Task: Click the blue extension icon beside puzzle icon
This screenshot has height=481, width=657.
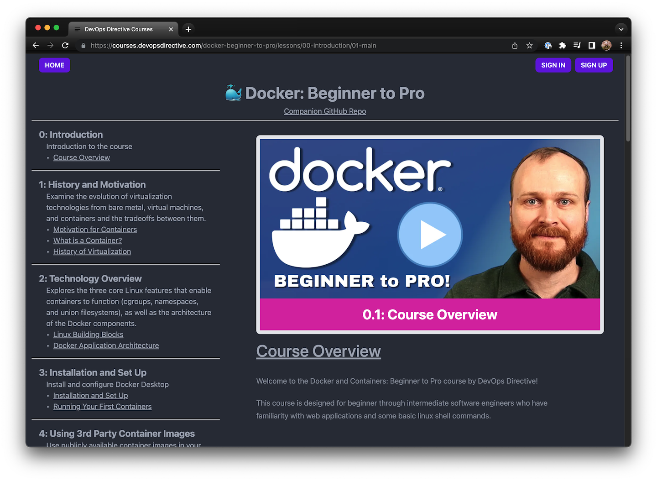Action: pos(548,46)
